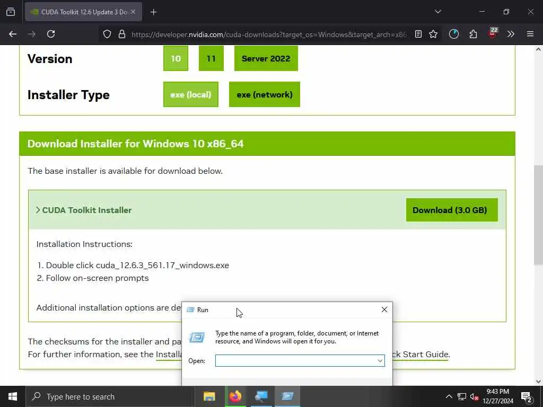Choose exe (network) installer type
The image size is (543, 407).
265,94
